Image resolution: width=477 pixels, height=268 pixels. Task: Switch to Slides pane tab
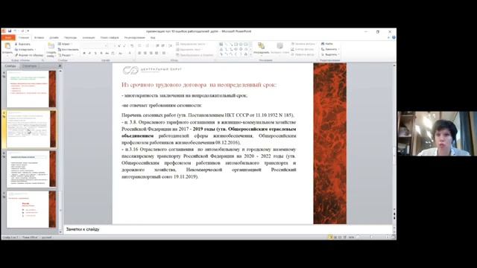[10, 66]
